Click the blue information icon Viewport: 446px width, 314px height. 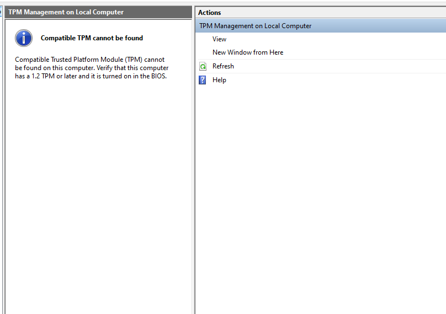tap(24, 38)
